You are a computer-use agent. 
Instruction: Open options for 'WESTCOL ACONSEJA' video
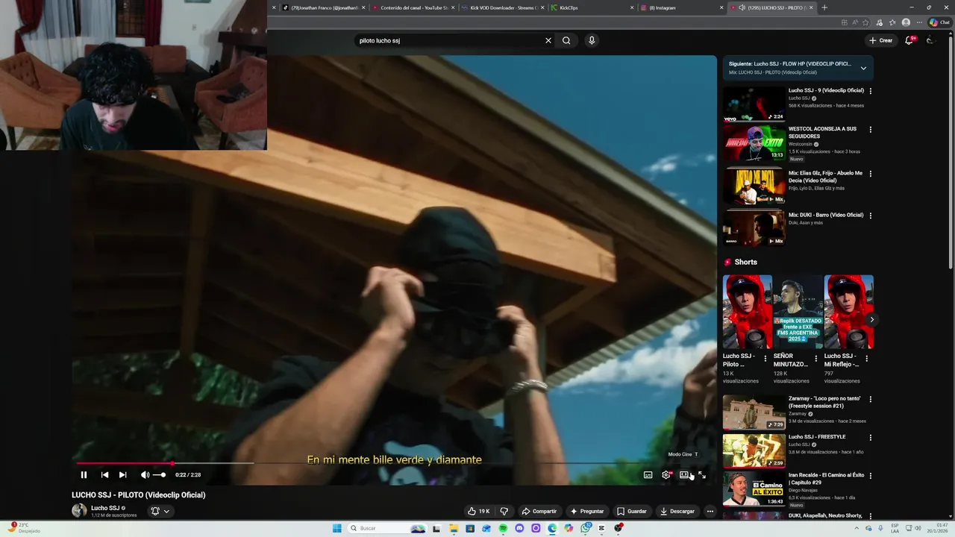point(870,130)
